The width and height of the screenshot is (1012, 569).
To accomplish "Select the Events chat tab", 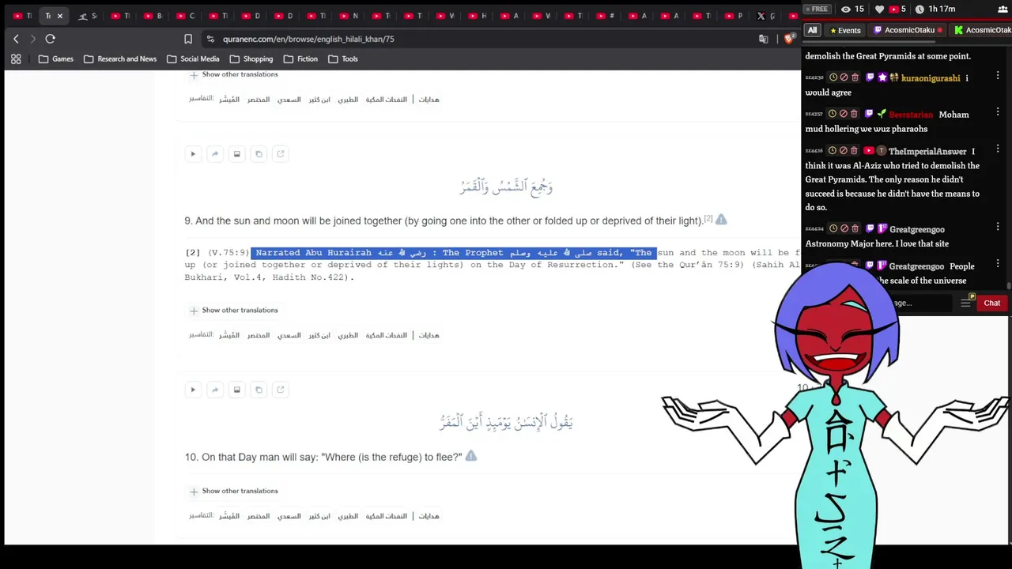I will [845, 30].
